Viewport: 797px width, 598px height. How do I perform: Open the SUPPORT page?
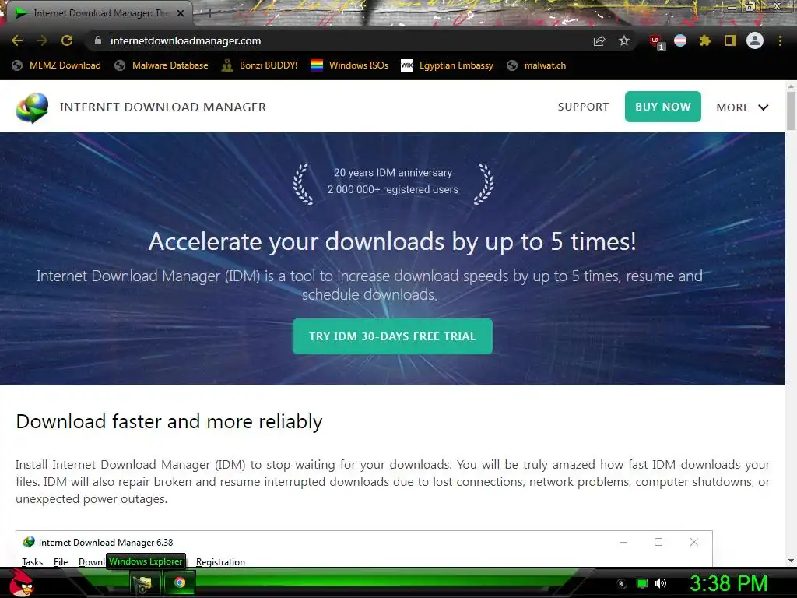click(x=583, y=107)
